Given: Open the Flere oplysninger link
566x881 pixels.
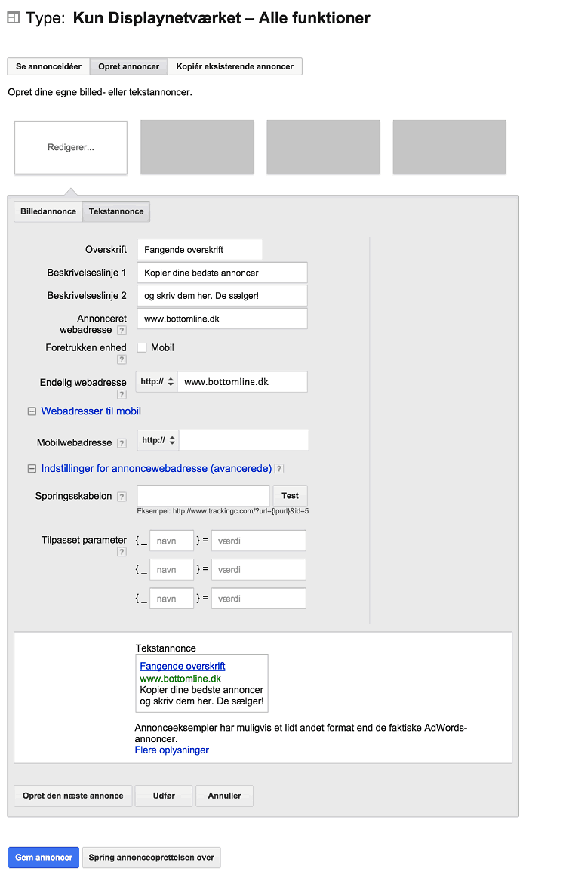Looking at the screenshot, I should [172, 750].
